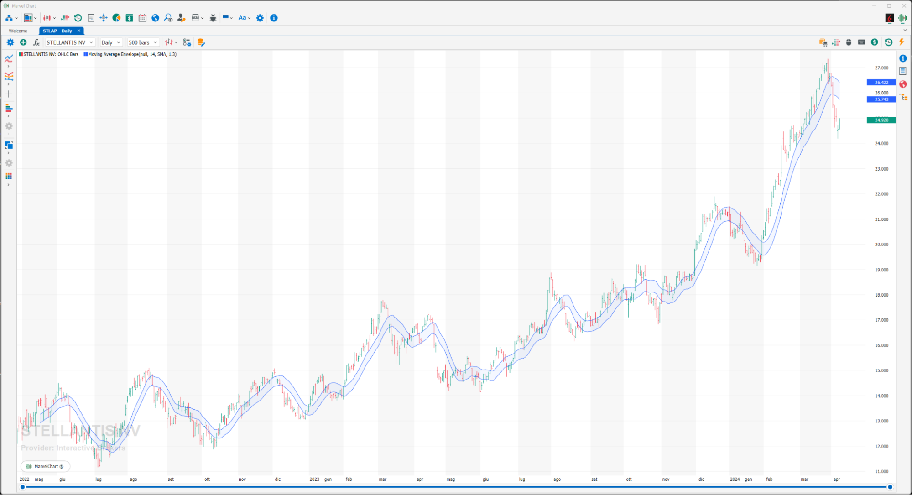Open the colored grid tool
The image size is (912, 495).
pos(9,177)
